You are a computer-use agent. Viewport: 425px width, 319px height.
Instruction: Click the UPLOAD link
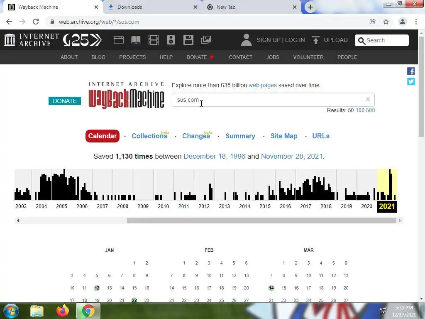[336, 40]
